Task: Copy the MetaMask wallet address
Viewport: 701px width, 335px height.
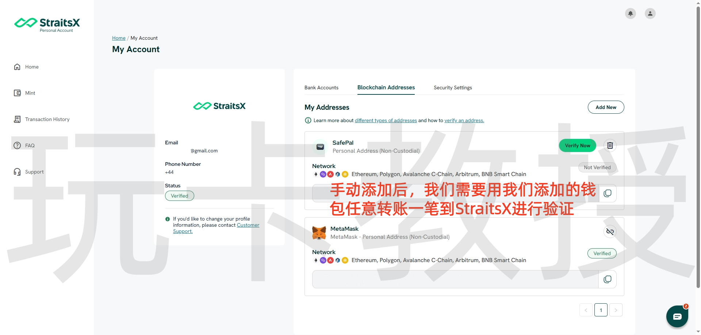Action: (607, 279)
